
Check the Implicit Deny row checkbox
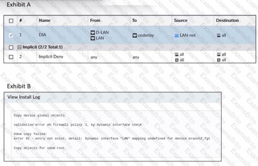point(11,57)
